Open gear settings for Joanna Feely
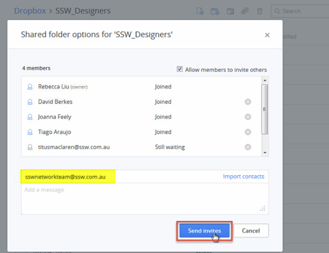Viewport: 329px width, 253px height. (248, 117)
